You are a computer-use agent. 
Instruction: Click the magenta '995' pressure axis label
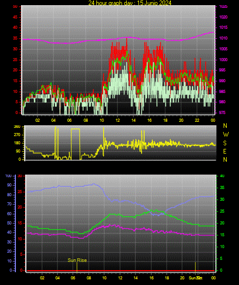(222, 70)
